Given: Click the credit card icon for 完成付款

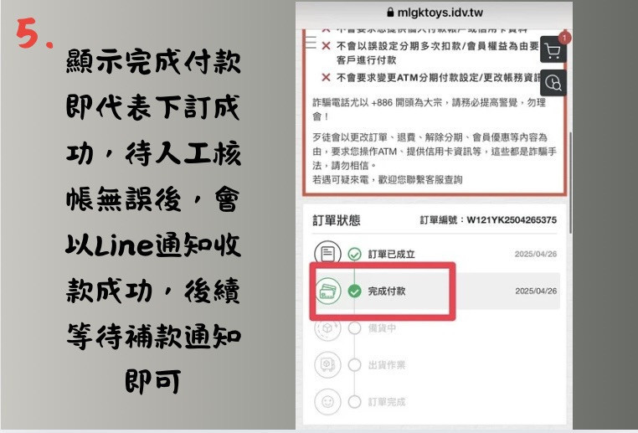Looking at the screenshot, I should coord(328,291).
